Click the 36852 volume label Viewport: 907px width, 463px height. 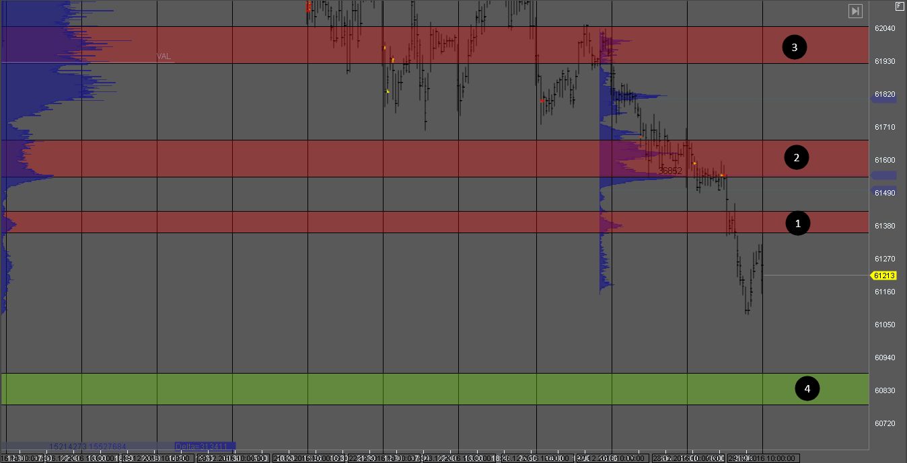coord(670,171)
